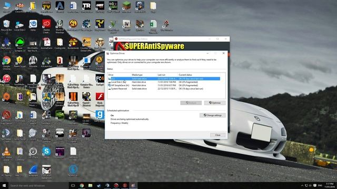Select the HP SimpleSave (H:) drive row
This screenshot has width=337, height=189.
(164, 85)
